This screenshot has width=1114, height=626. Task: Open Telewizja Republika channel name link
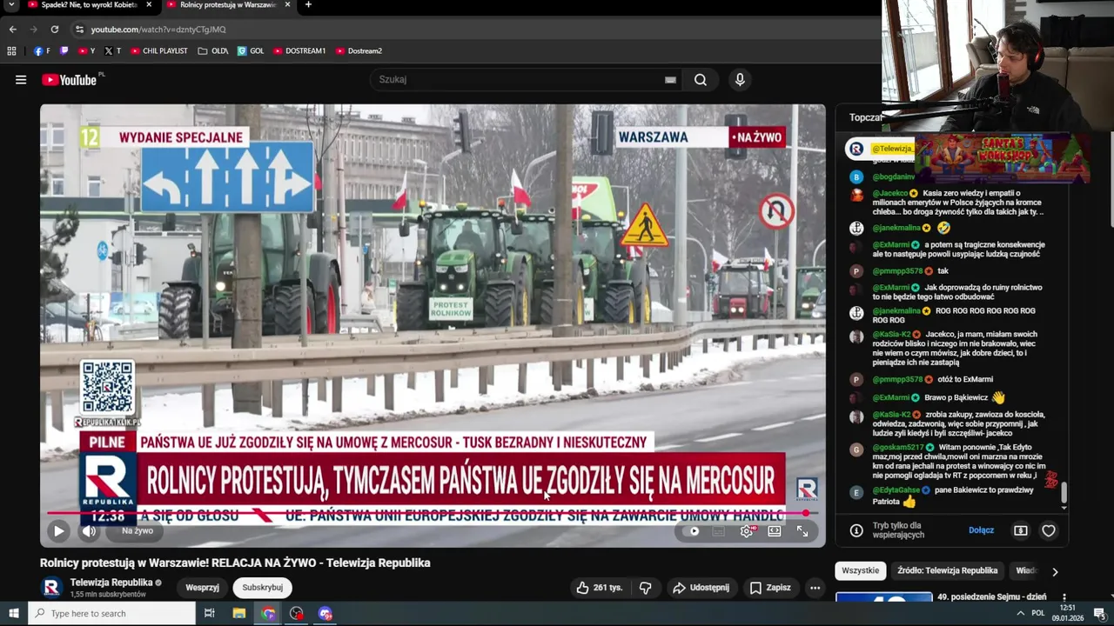click(x=111, y=583)
